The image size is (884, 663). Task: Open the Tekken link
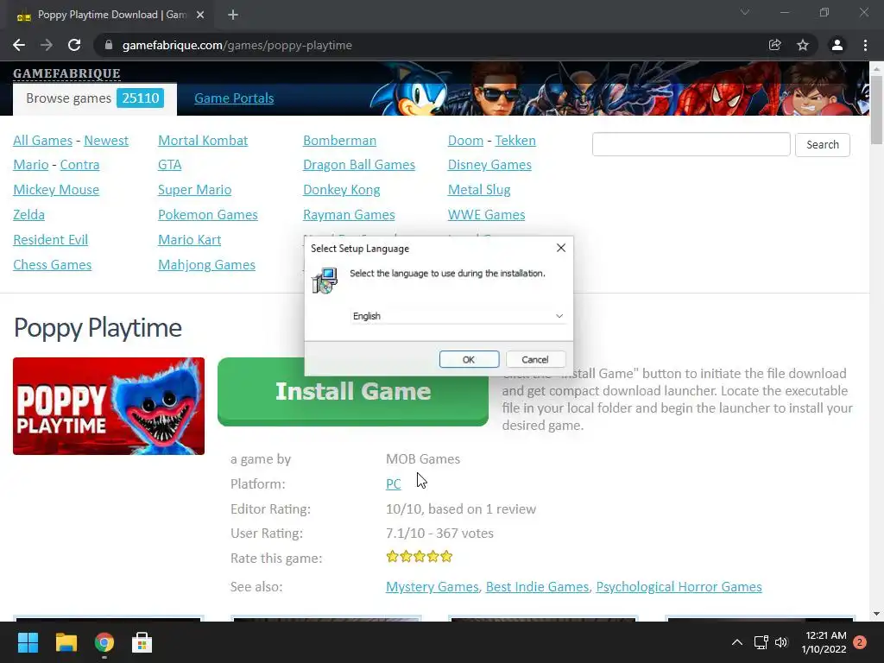[x=515, y=141]
